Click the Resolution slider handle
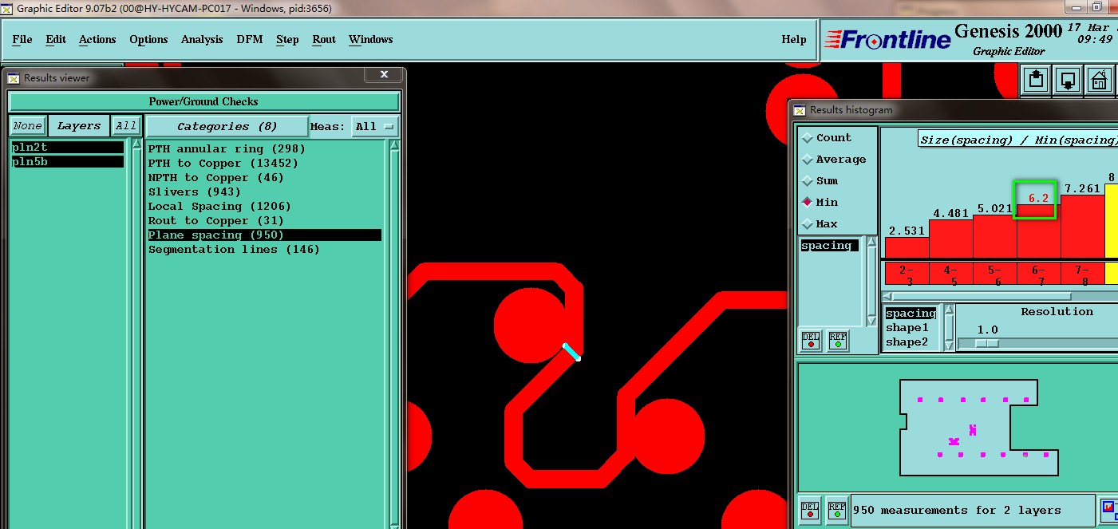The width and height of the screenshot is (1118, 529). click(x=987, y=343)
